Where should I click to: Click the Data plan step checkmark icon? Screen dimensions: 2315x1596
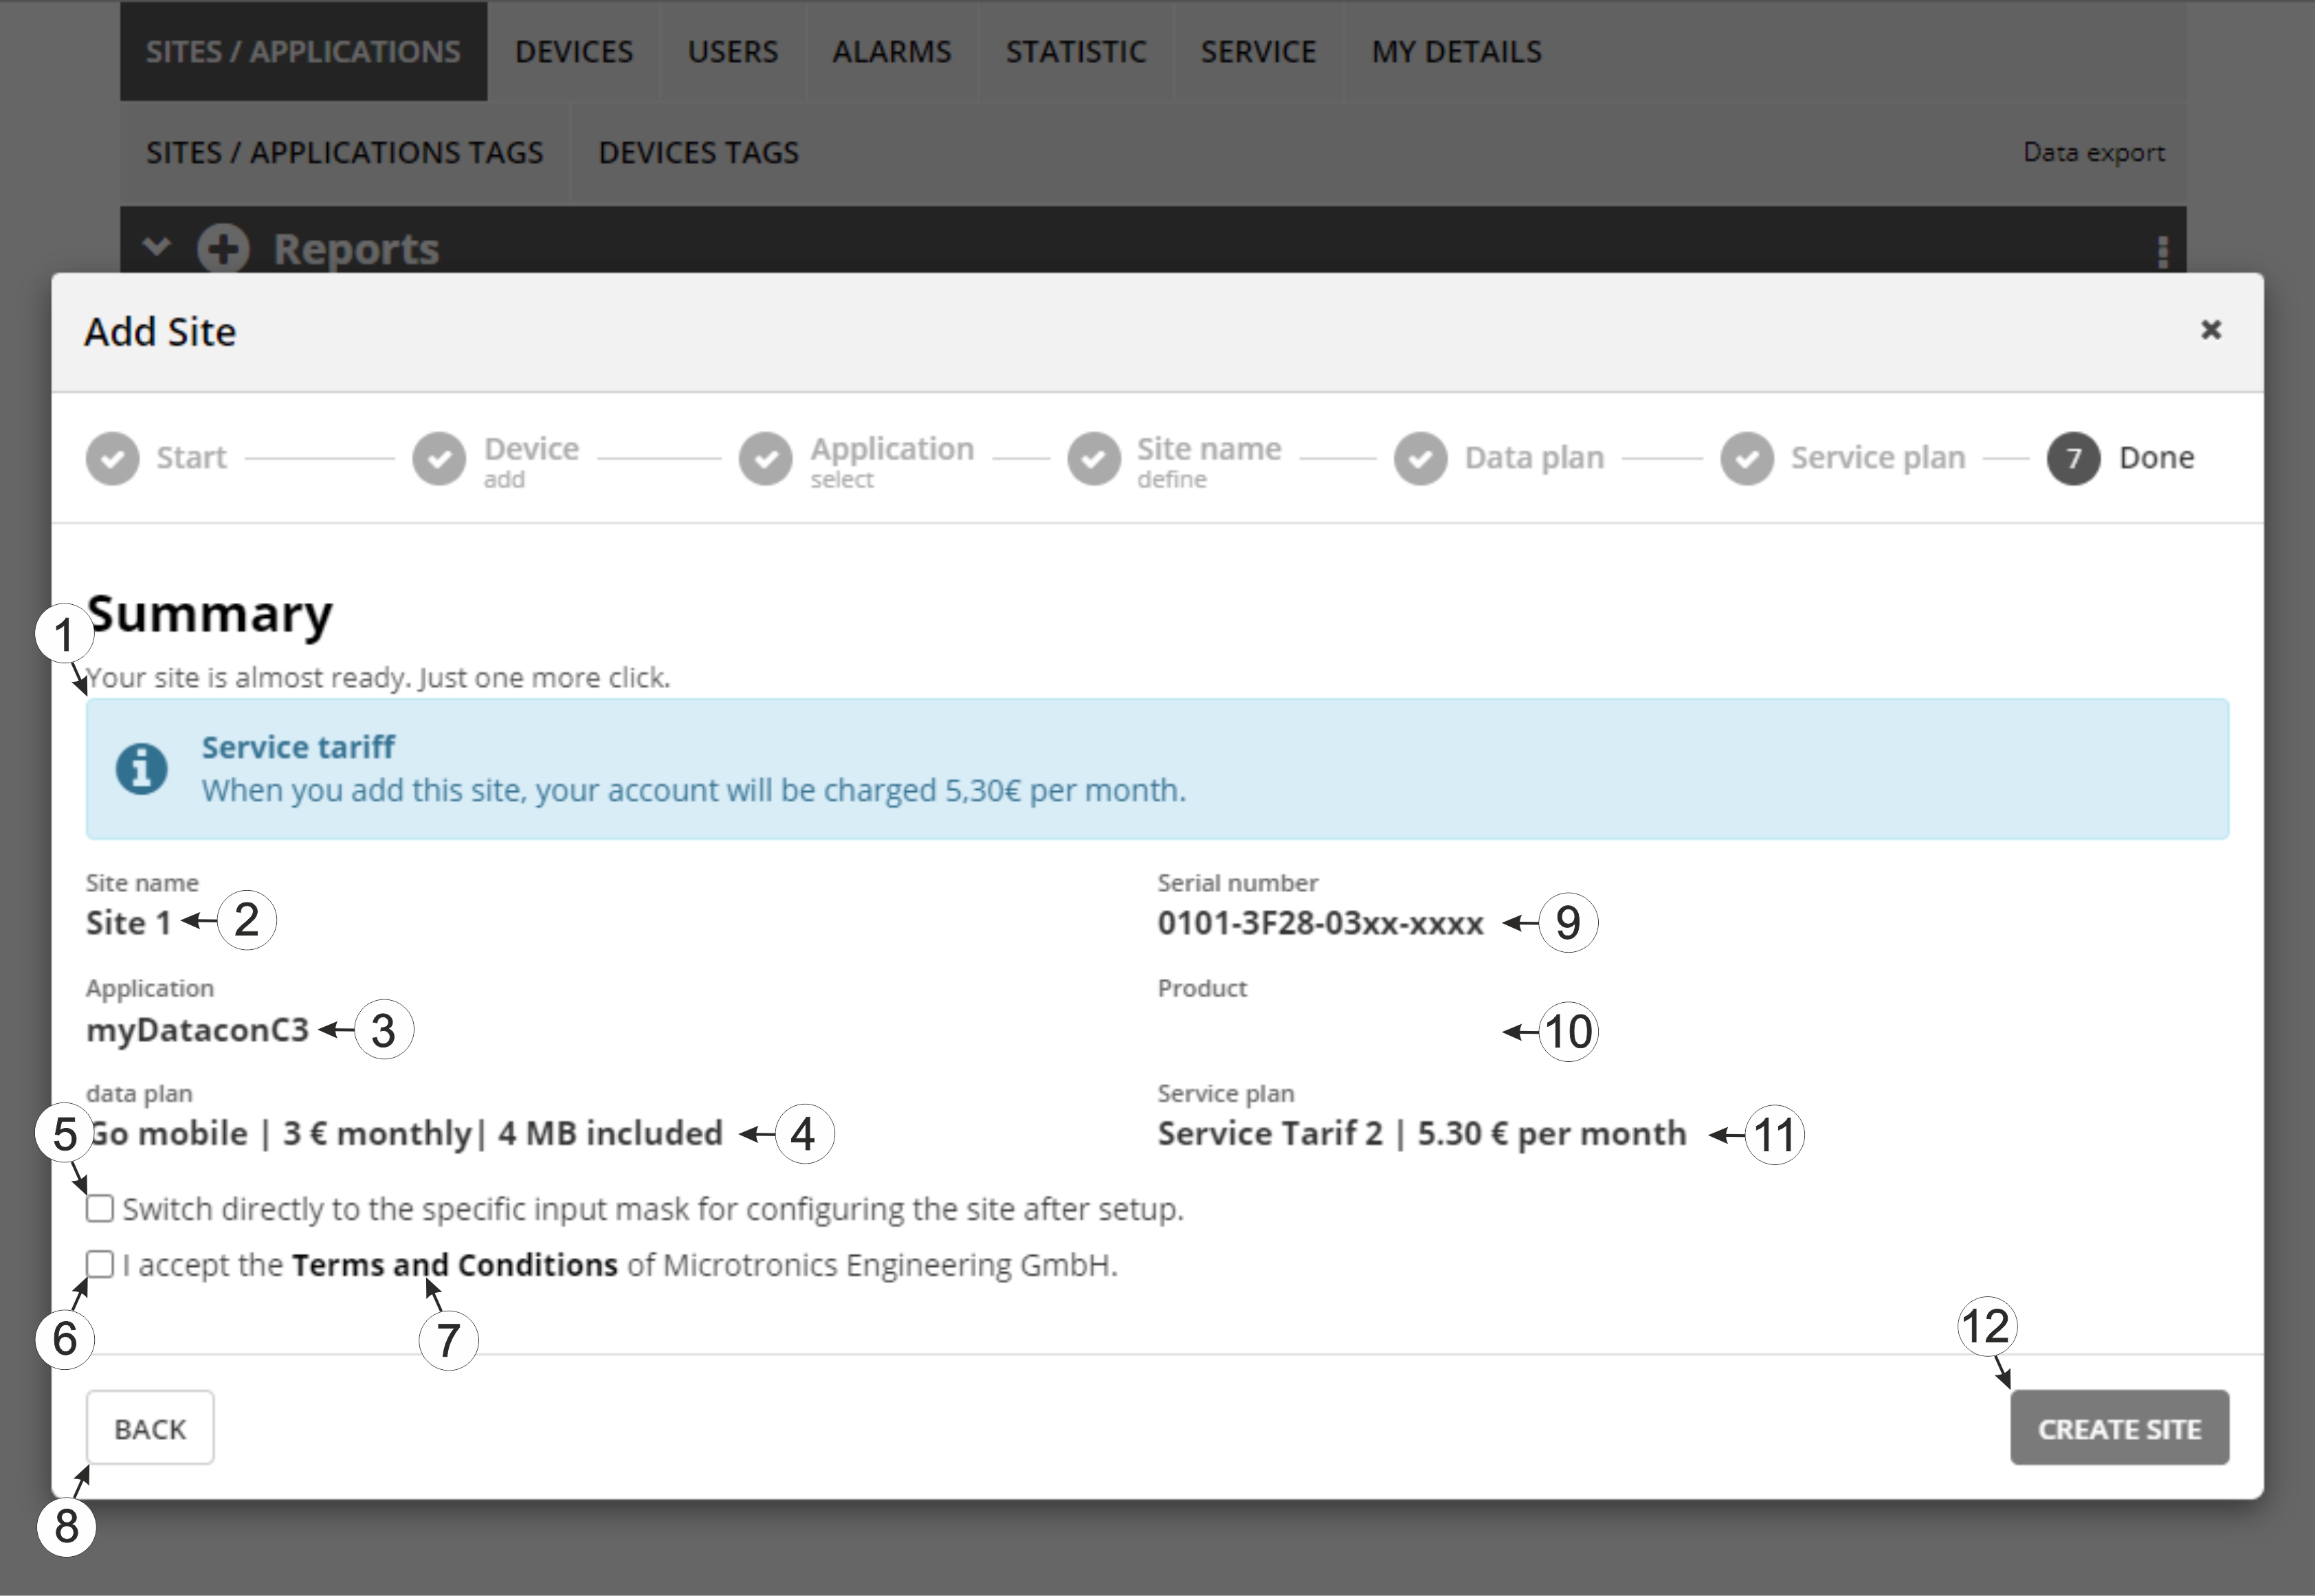point(1420,458)
